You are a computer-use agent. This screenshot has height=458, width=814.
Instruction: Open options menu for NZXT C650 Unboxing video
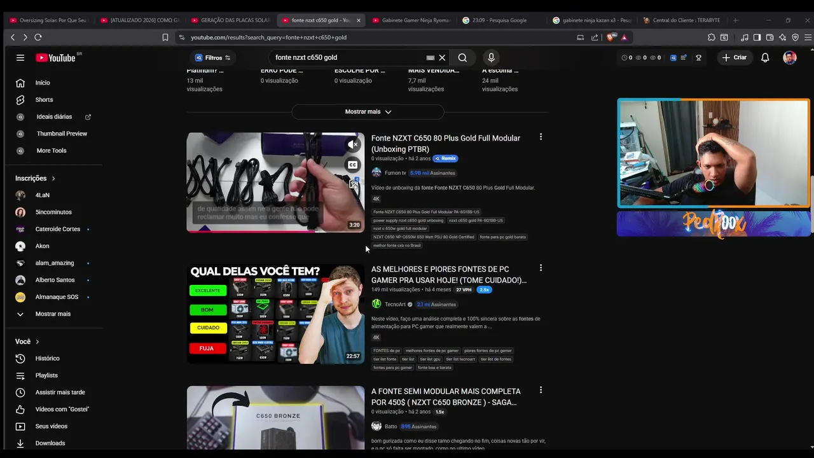click(541, 137)
